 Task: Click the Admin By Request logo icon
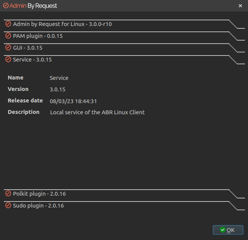(6, 5)
